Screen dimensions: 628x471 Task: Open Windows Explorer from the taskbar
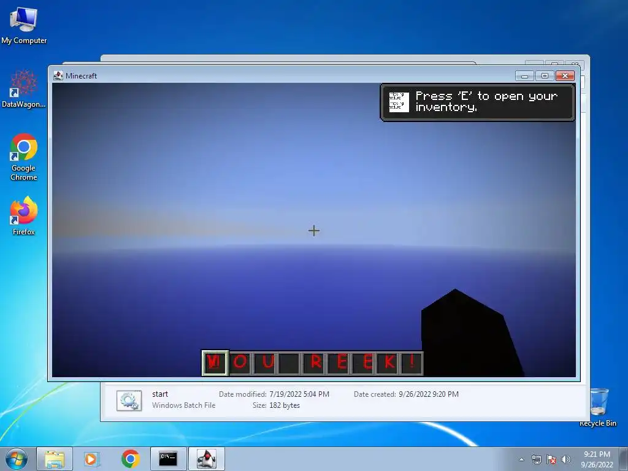coord(55,459)
